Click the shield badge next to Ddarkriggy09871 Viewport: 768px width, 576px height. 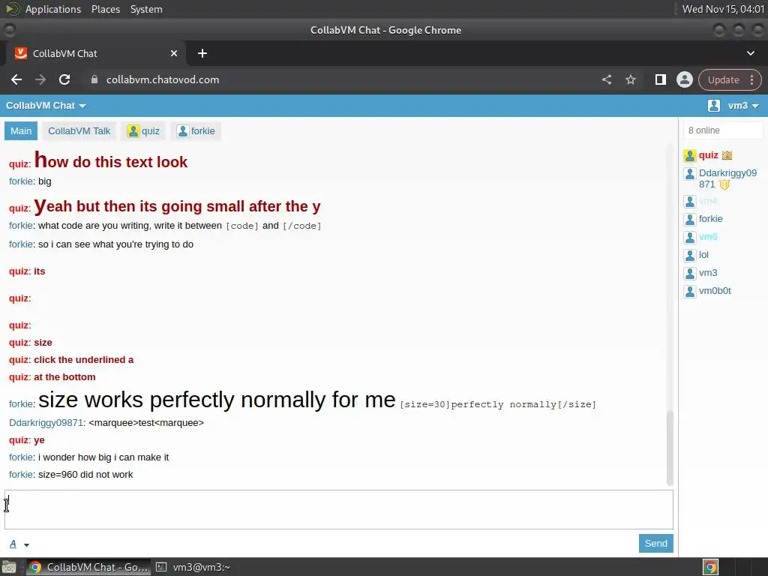[724, 184]
